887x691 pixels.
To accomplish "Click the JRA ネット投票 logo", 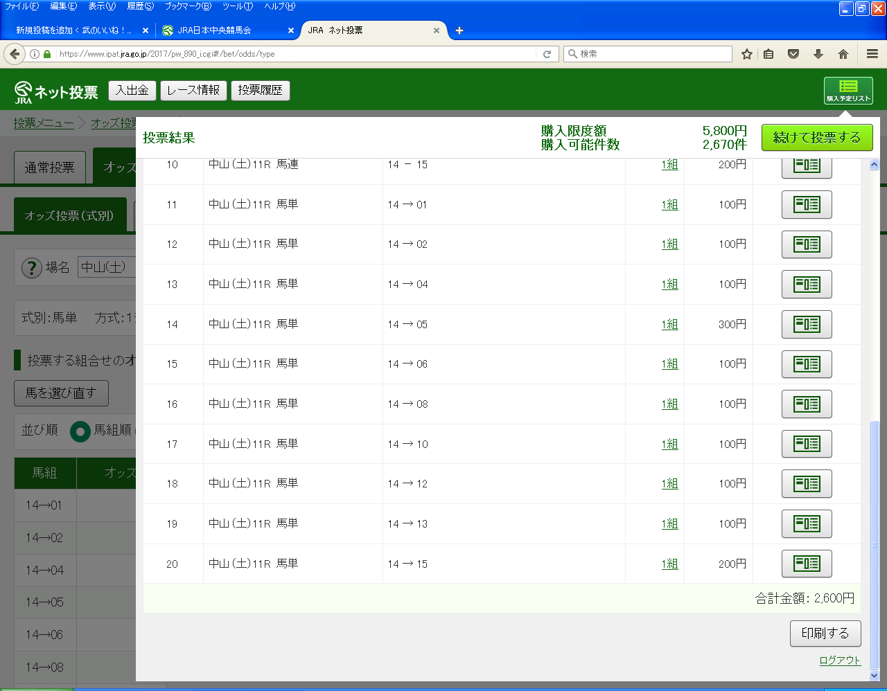I will point(56,91).
